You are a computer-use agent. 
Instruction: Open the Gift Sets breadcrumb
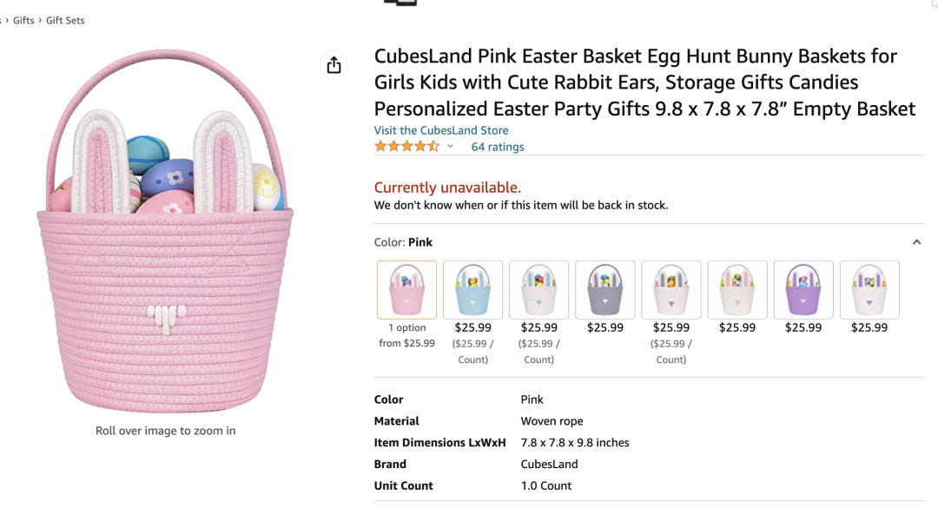pyautogui.click(x=65, y=20)
